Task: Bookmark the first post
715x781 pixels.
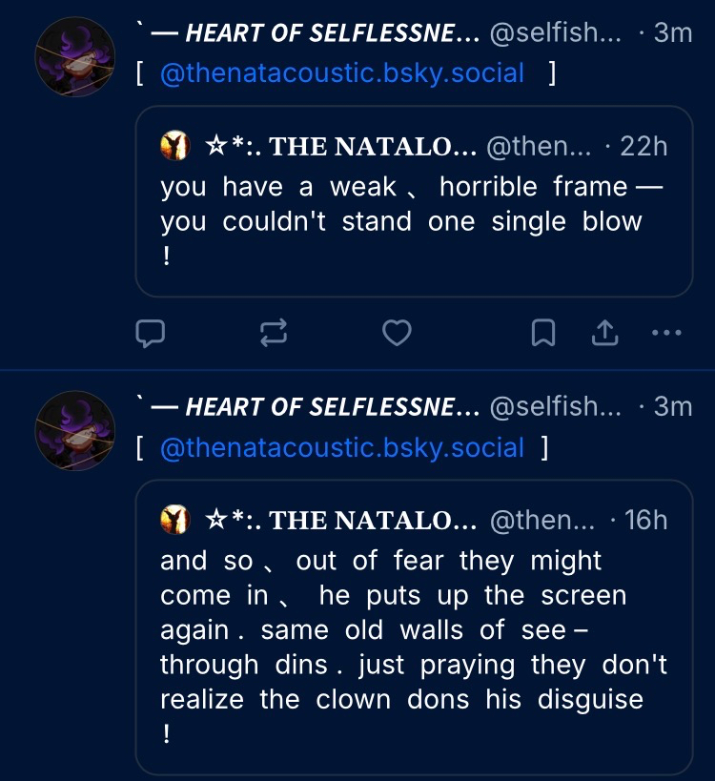Action: [x=543, y=333]
